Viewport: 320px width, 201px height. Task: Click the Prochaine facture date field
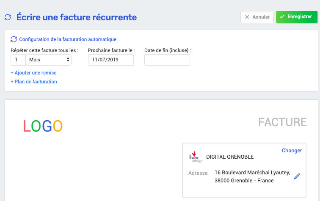point(111,60)
